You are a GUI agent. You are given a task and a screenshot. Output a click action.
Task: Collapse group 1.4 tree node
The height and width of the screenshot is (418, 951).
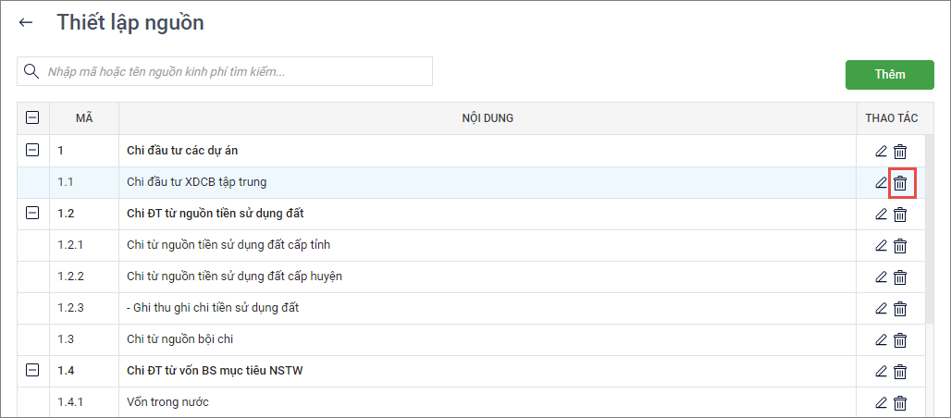click(32, 370)
